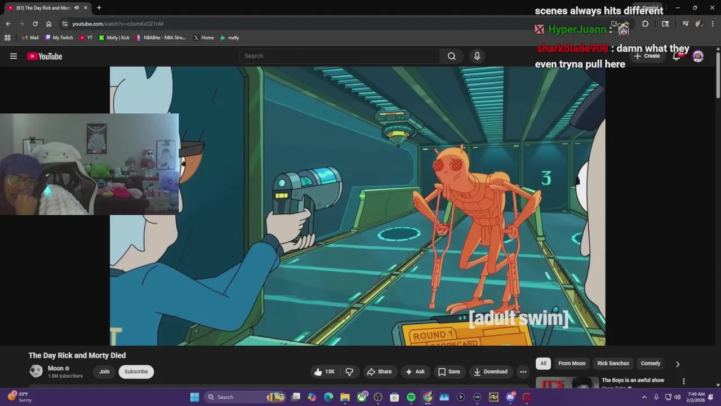Open a new browser tab
Viewport: 721px width, 406px height.
coord(99,8)
